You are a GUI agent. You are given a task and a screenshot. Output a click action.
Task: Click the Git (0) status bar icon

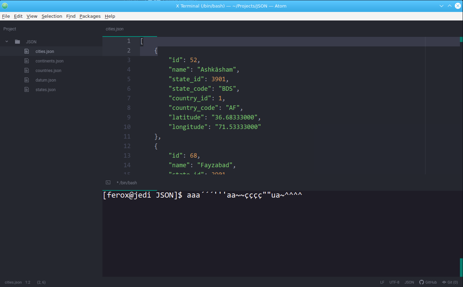450,282
